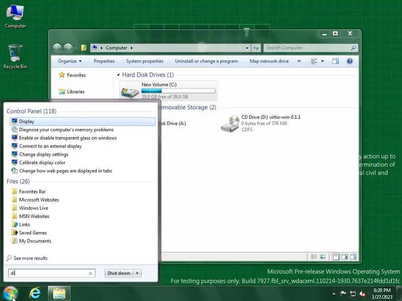The image size is (402, 301).
Task: Click the Action Center flag tray icon
Action: (343, 293)
